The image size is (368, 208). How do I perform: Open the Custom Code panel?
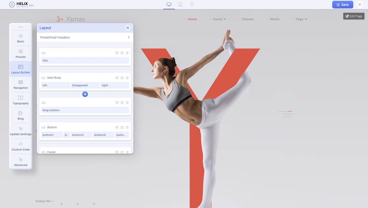[x=21, y=146]
